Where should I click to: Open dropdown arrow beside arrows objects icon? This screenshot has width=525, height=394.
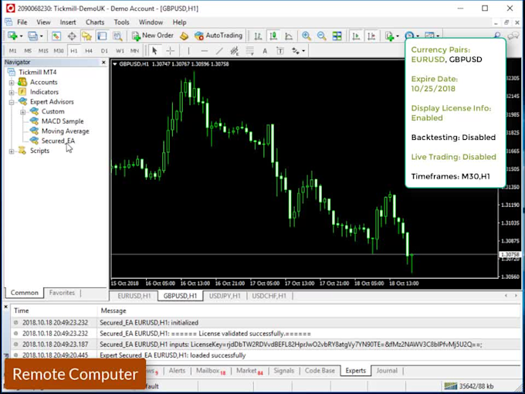(303, 51)
